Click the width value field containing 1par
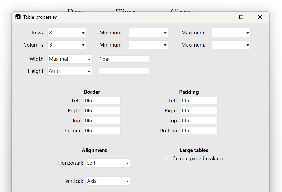This screenshot has width=282, height=192. (x=124, y=59)
